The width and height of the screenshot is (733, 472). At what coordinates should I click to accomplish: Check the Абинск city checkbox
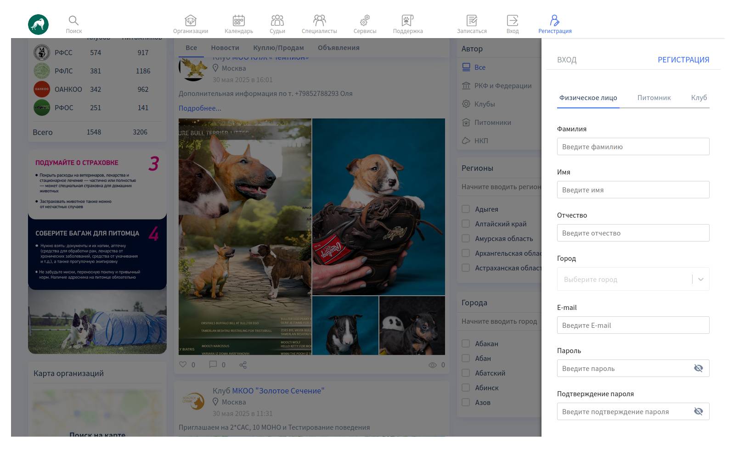click(x=466, y=388)
